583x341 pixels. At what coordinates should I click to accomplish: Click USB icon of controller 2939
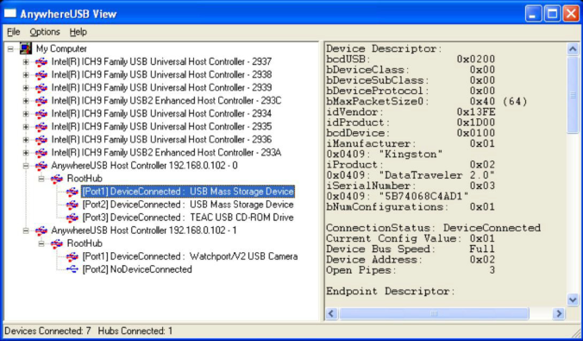tap(41, 88)
